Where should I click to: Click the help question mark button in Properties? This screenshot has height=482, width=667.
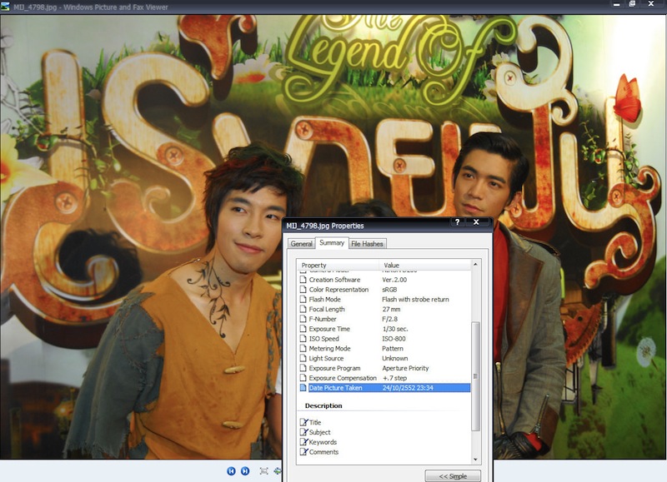[457, 222]
